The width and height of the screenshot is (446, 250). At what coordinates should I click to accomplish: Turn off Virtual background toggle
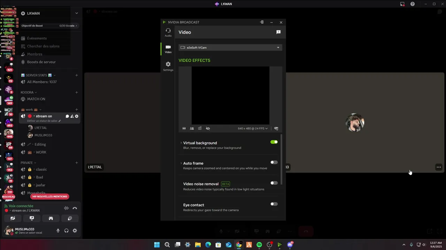(274, 142)
